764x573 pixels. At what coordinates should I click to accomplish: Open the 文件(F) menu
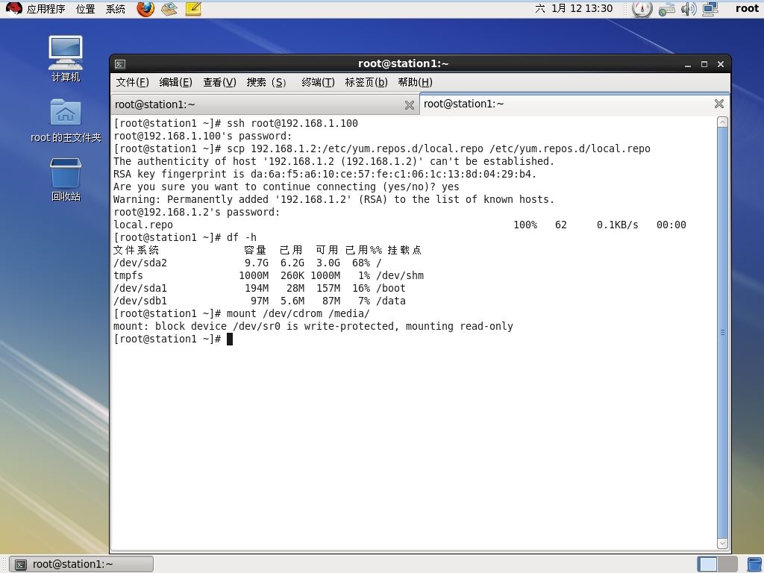pos(132,82)
